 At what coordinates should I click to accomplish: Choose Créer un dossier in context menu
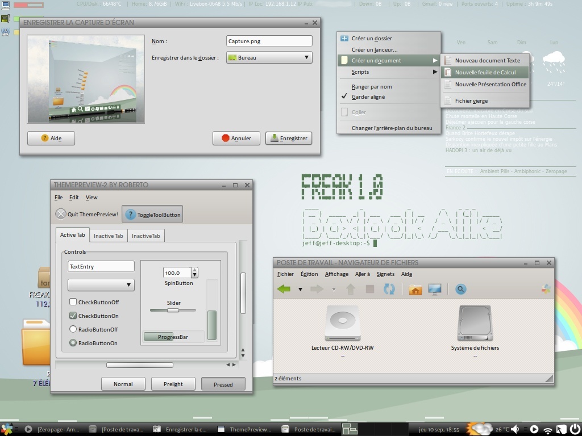[x=389, y=38]
